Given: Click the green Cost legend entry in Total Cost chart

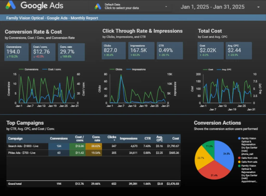Looking at the screenshot, I should click(x=208, y=70).
